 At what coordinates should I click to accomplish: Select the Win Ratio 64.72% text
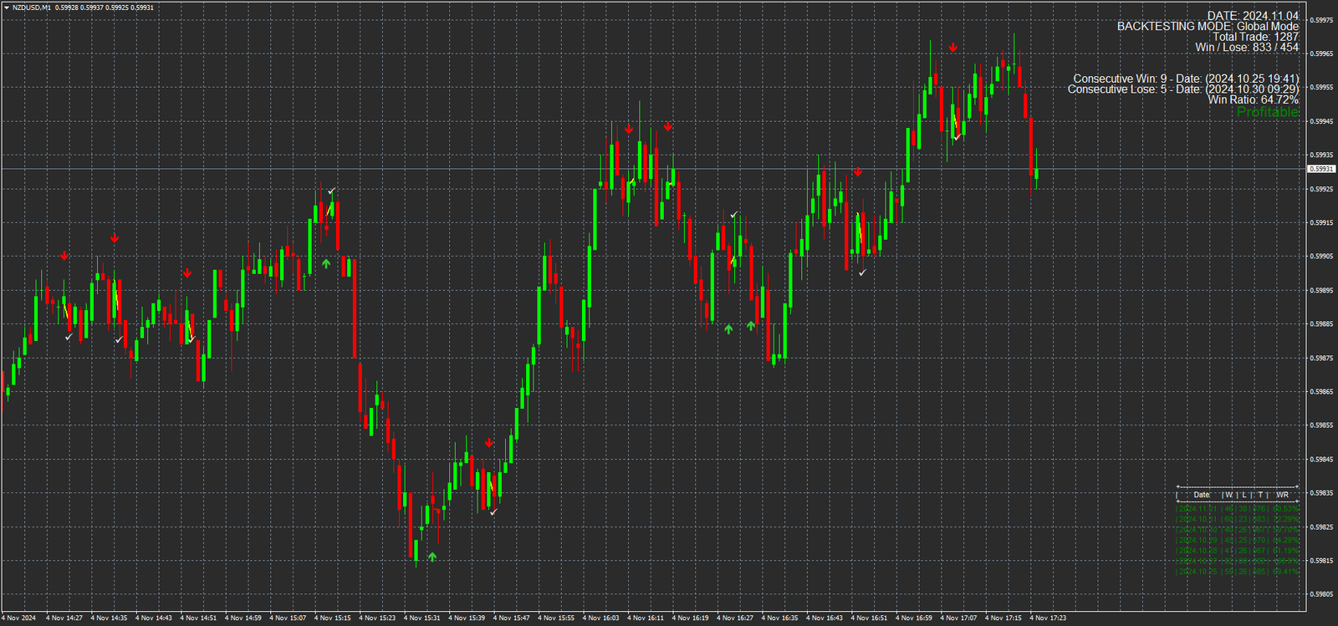coord(1253,100)
